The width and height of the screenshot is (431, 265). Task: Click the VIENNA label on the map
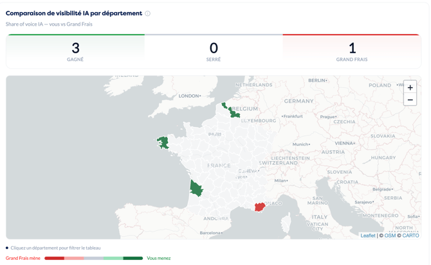click(x=344, y=143)
